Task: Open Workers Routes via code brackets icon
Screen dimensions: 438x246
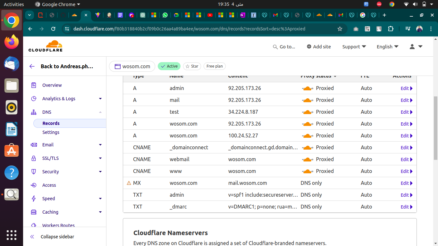Action: pos(34,225)
